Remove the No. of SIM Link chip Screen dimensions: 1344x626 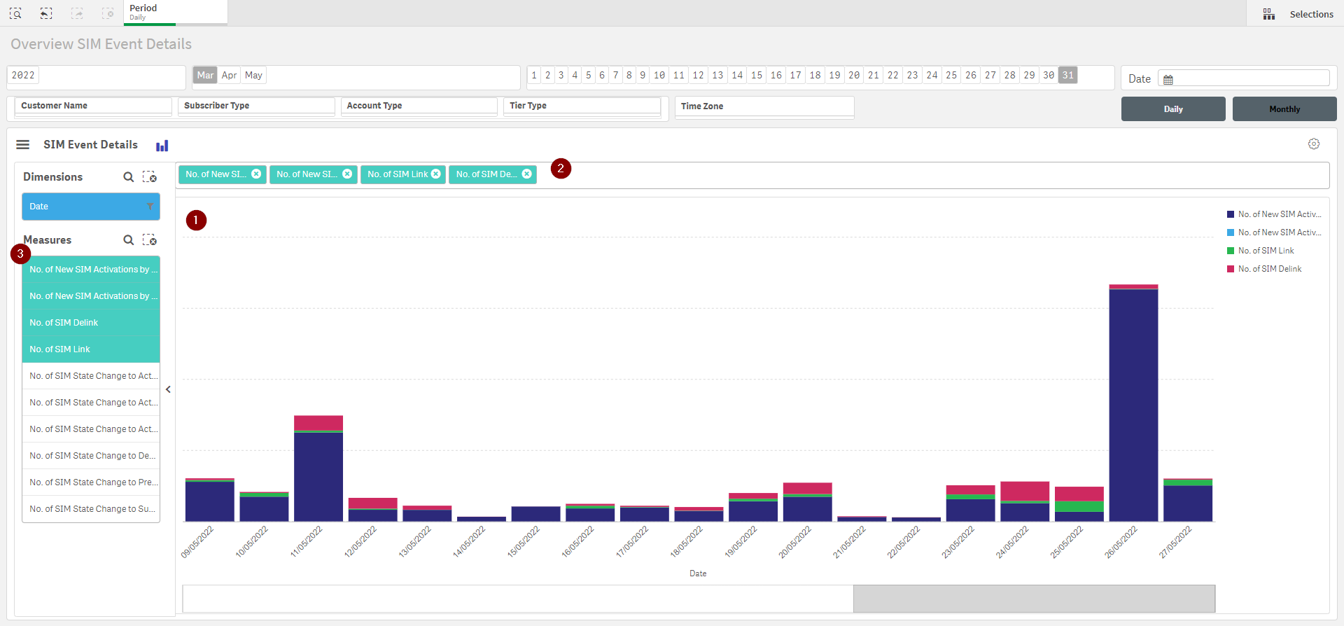pyautogui.click(x=436, y=174)
